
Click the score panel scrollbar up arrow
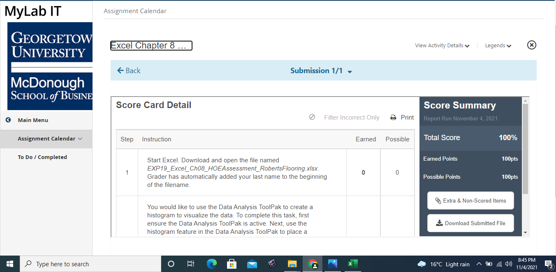coord(525,100)
